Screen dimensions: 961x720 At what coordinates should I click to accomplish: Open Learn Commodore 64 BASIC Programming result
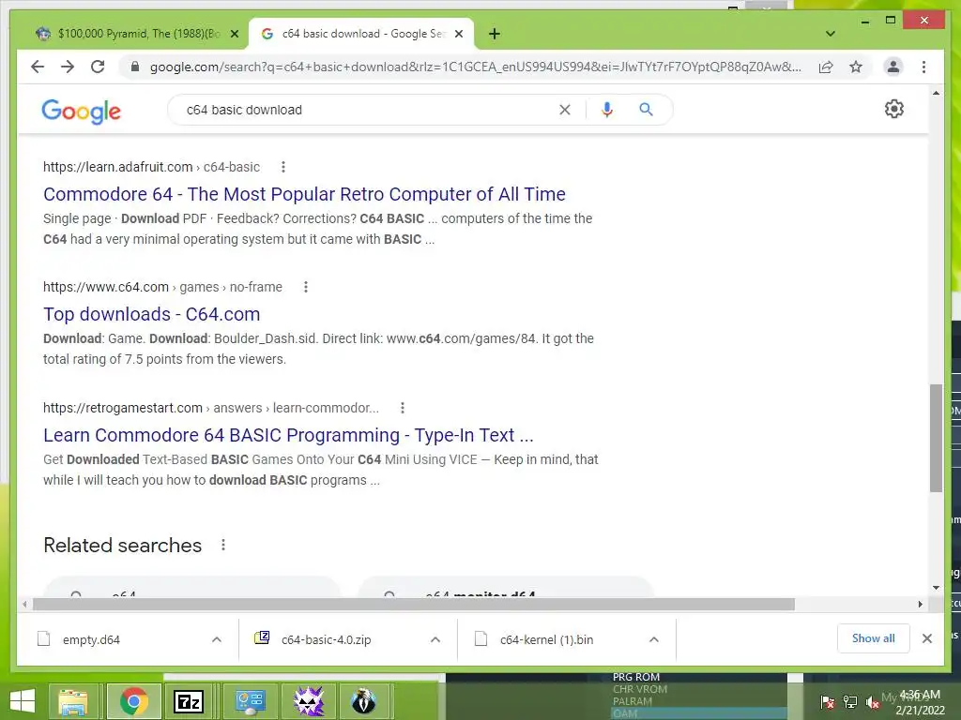pyautogui.click(x=289, y=435)
